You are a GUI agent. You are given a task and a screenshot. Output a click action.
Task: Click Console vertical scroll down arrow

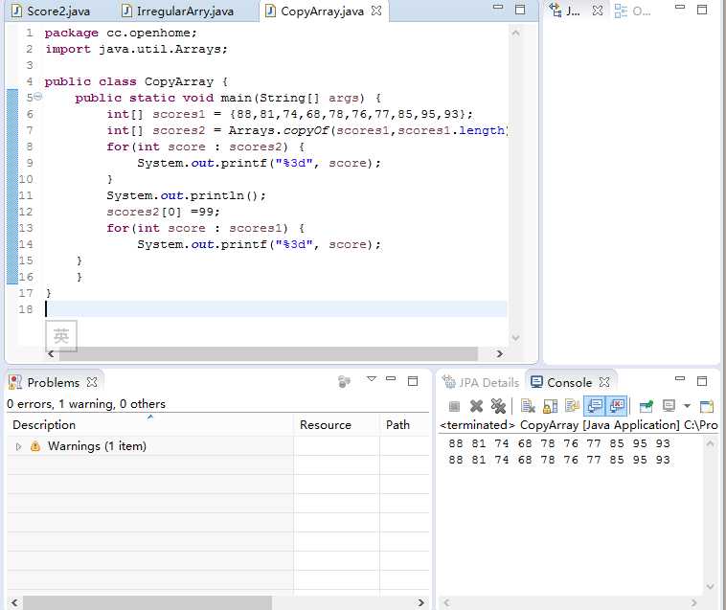coord(711,586)
